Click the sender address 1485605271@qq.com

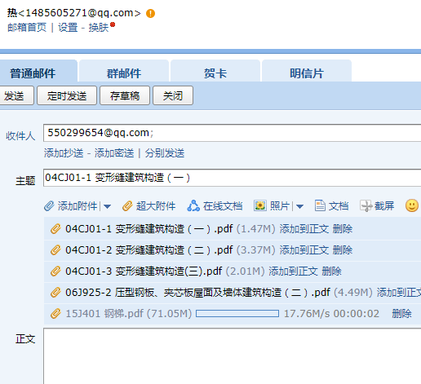(x=79, y=13)
